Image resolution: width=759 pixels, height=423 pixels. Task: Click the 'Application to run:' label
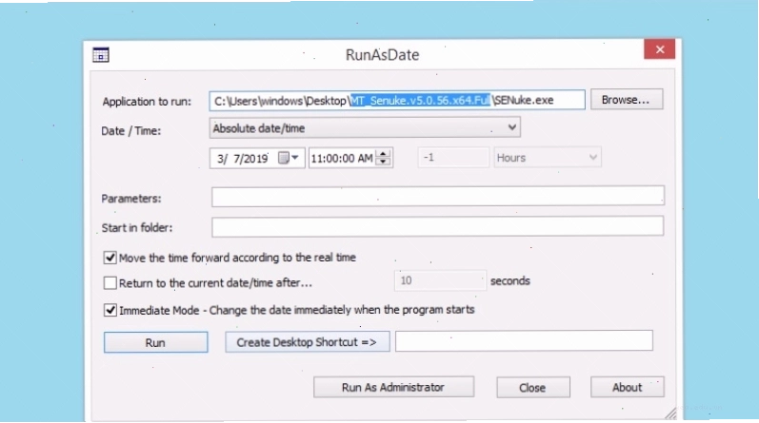pyautogui.click(x=147, y=102)
